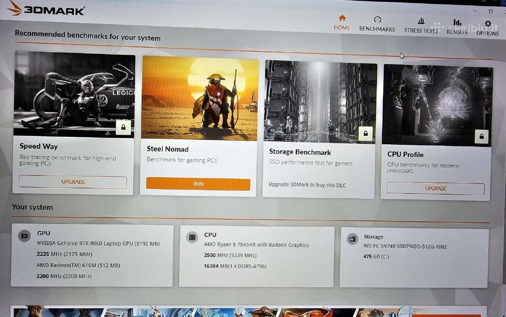Image resolution: width=506 pixels, height=317 pixels.
Task: Open Options via the gear icon
Action: [x=488, y=24]
